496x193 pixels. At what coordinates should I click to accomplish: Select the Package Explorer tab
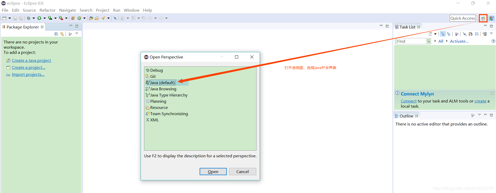23,27
